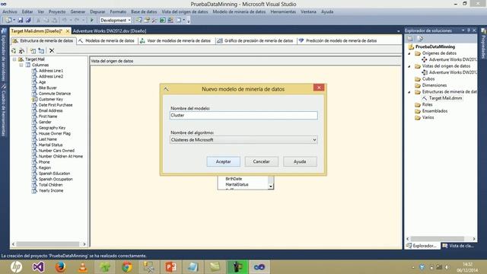
Task: Collapse the Columnas tree node
Action: click(21, 65)
